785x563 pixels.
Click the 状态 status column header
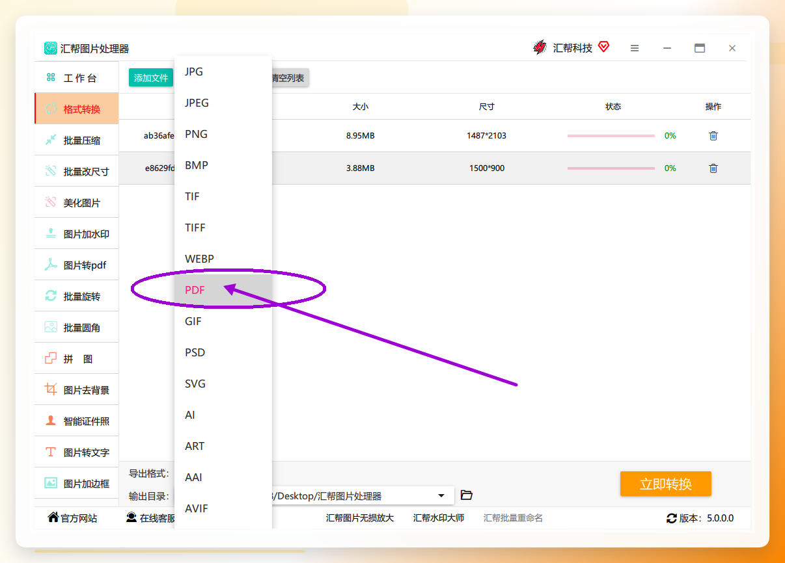pyautogui.click(x=613, y=107)
